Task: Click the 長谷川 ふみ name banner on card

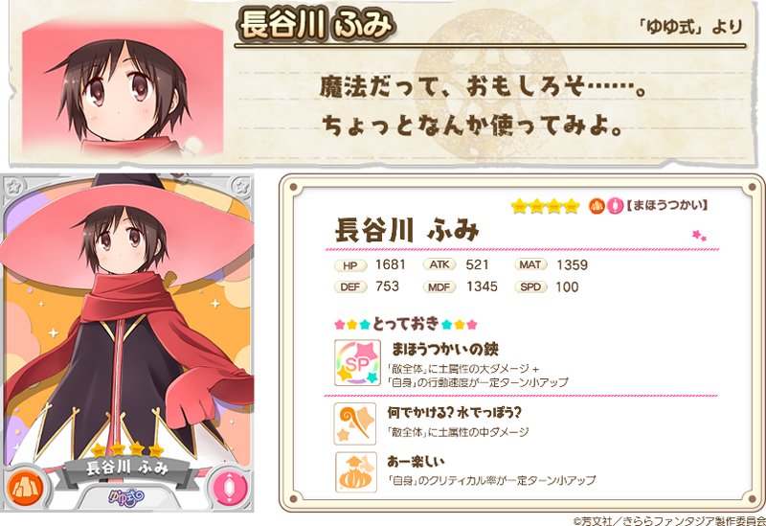Action: (x=127, y=468)
